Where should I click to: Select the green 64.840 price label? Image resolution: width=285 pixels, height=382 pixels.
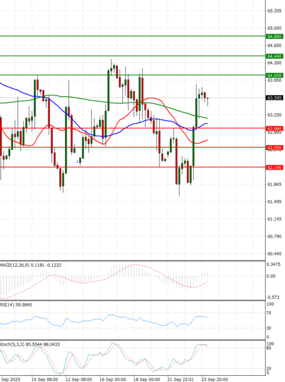pyautogui.click(x=275, y=37)
